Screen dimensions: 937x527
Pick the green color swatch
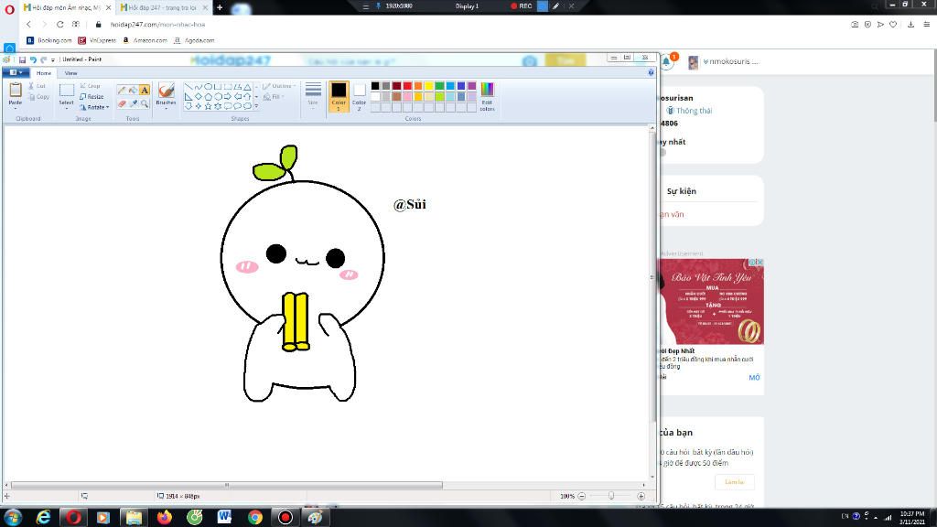[440, 86]
